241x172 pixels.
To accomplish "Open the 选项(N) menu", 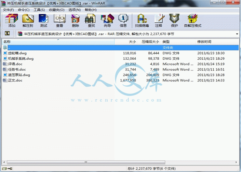I will pyautogui.click(x=74, y=10).
